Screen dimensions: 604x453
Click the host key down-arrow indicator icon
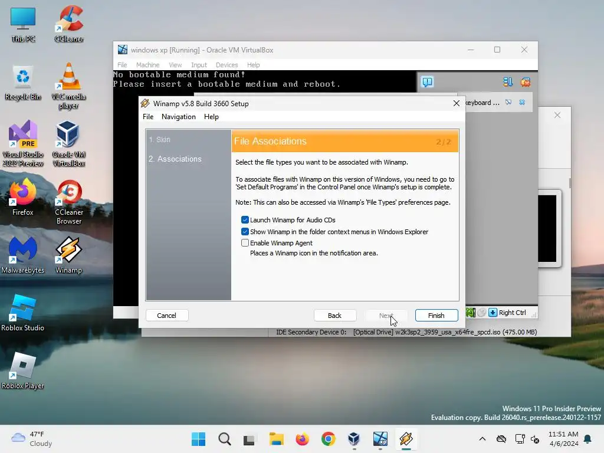(x=493, y=313)
